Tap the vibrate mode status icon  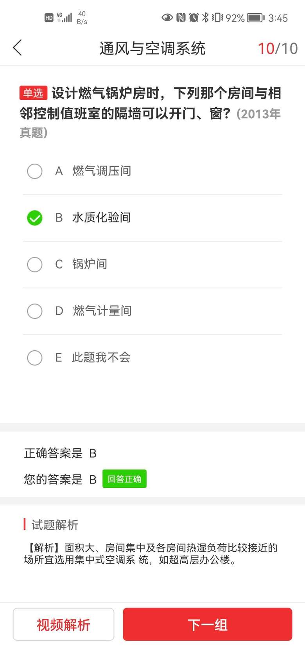[217, 18]
